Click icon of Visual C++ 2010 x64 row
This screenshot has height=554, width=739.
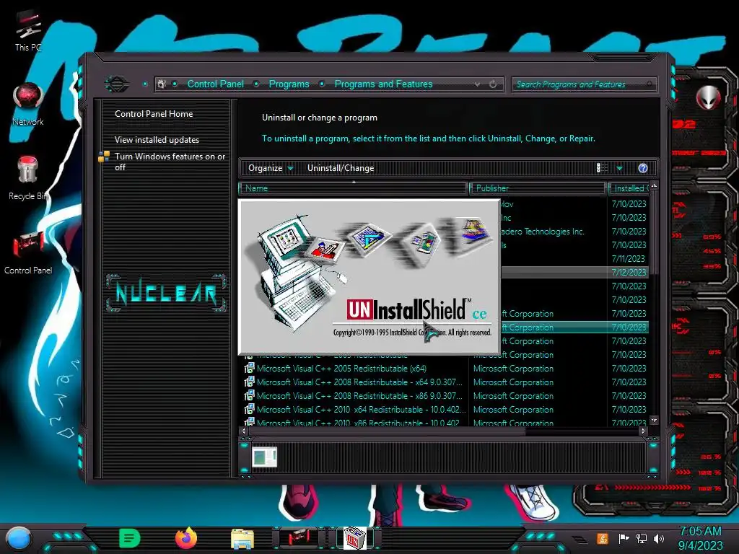(249, 410)
